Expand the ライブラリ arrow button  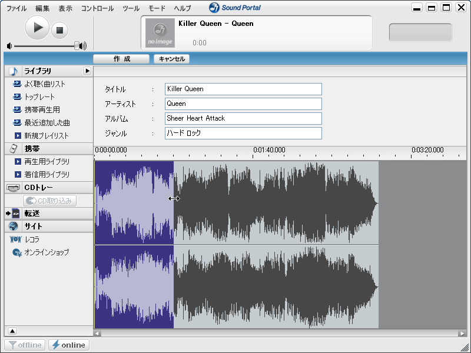tap(87, 71)
